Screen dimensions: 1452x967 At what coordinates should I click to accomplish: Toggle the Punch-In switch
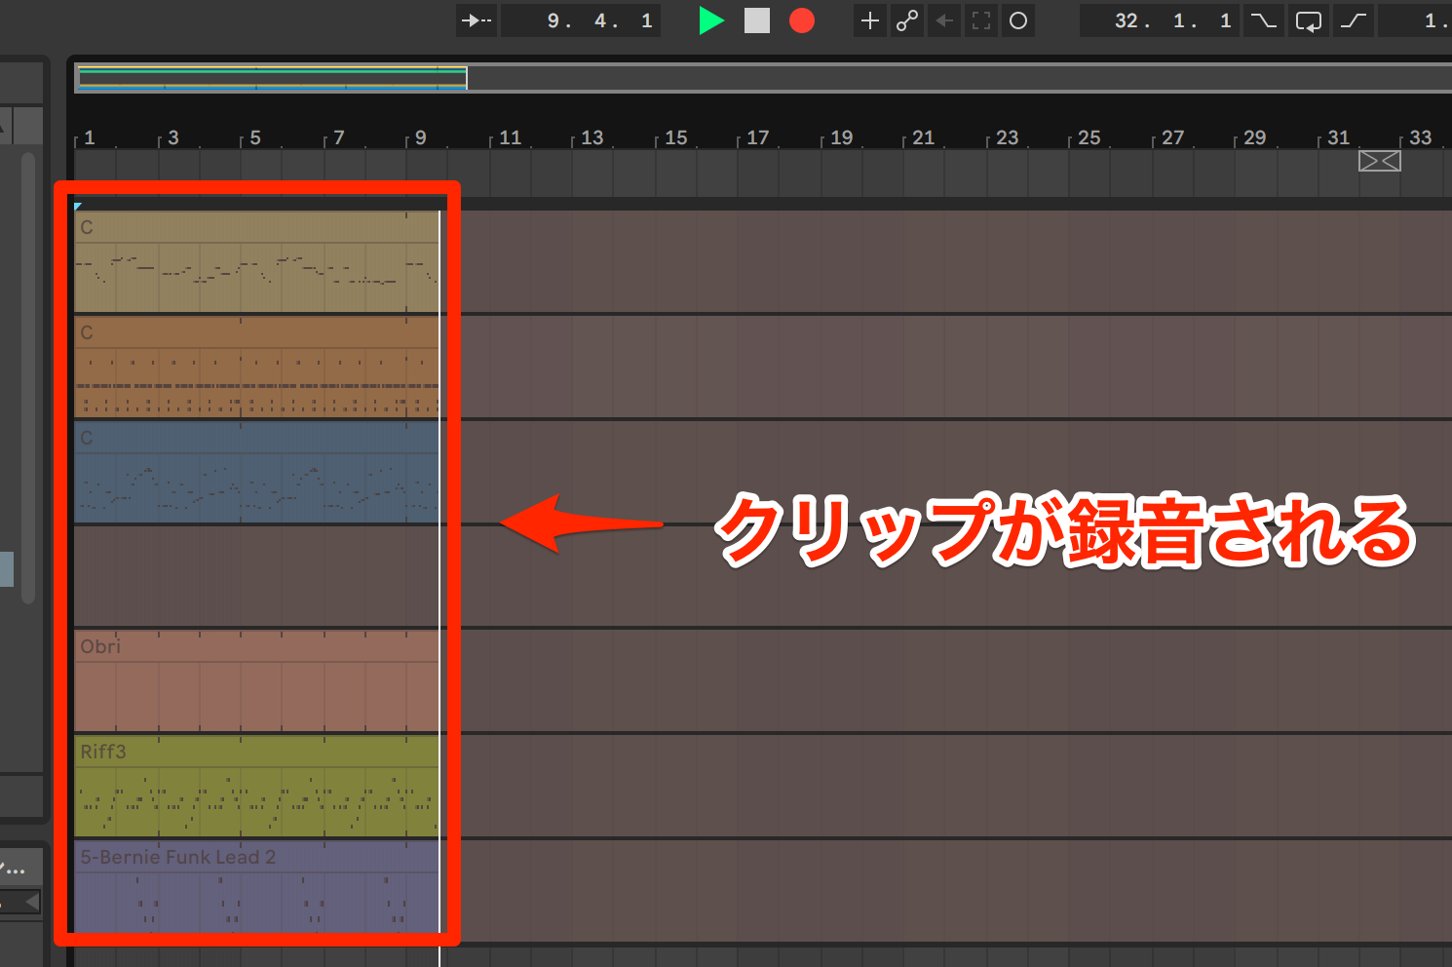tap(1264, 20)
